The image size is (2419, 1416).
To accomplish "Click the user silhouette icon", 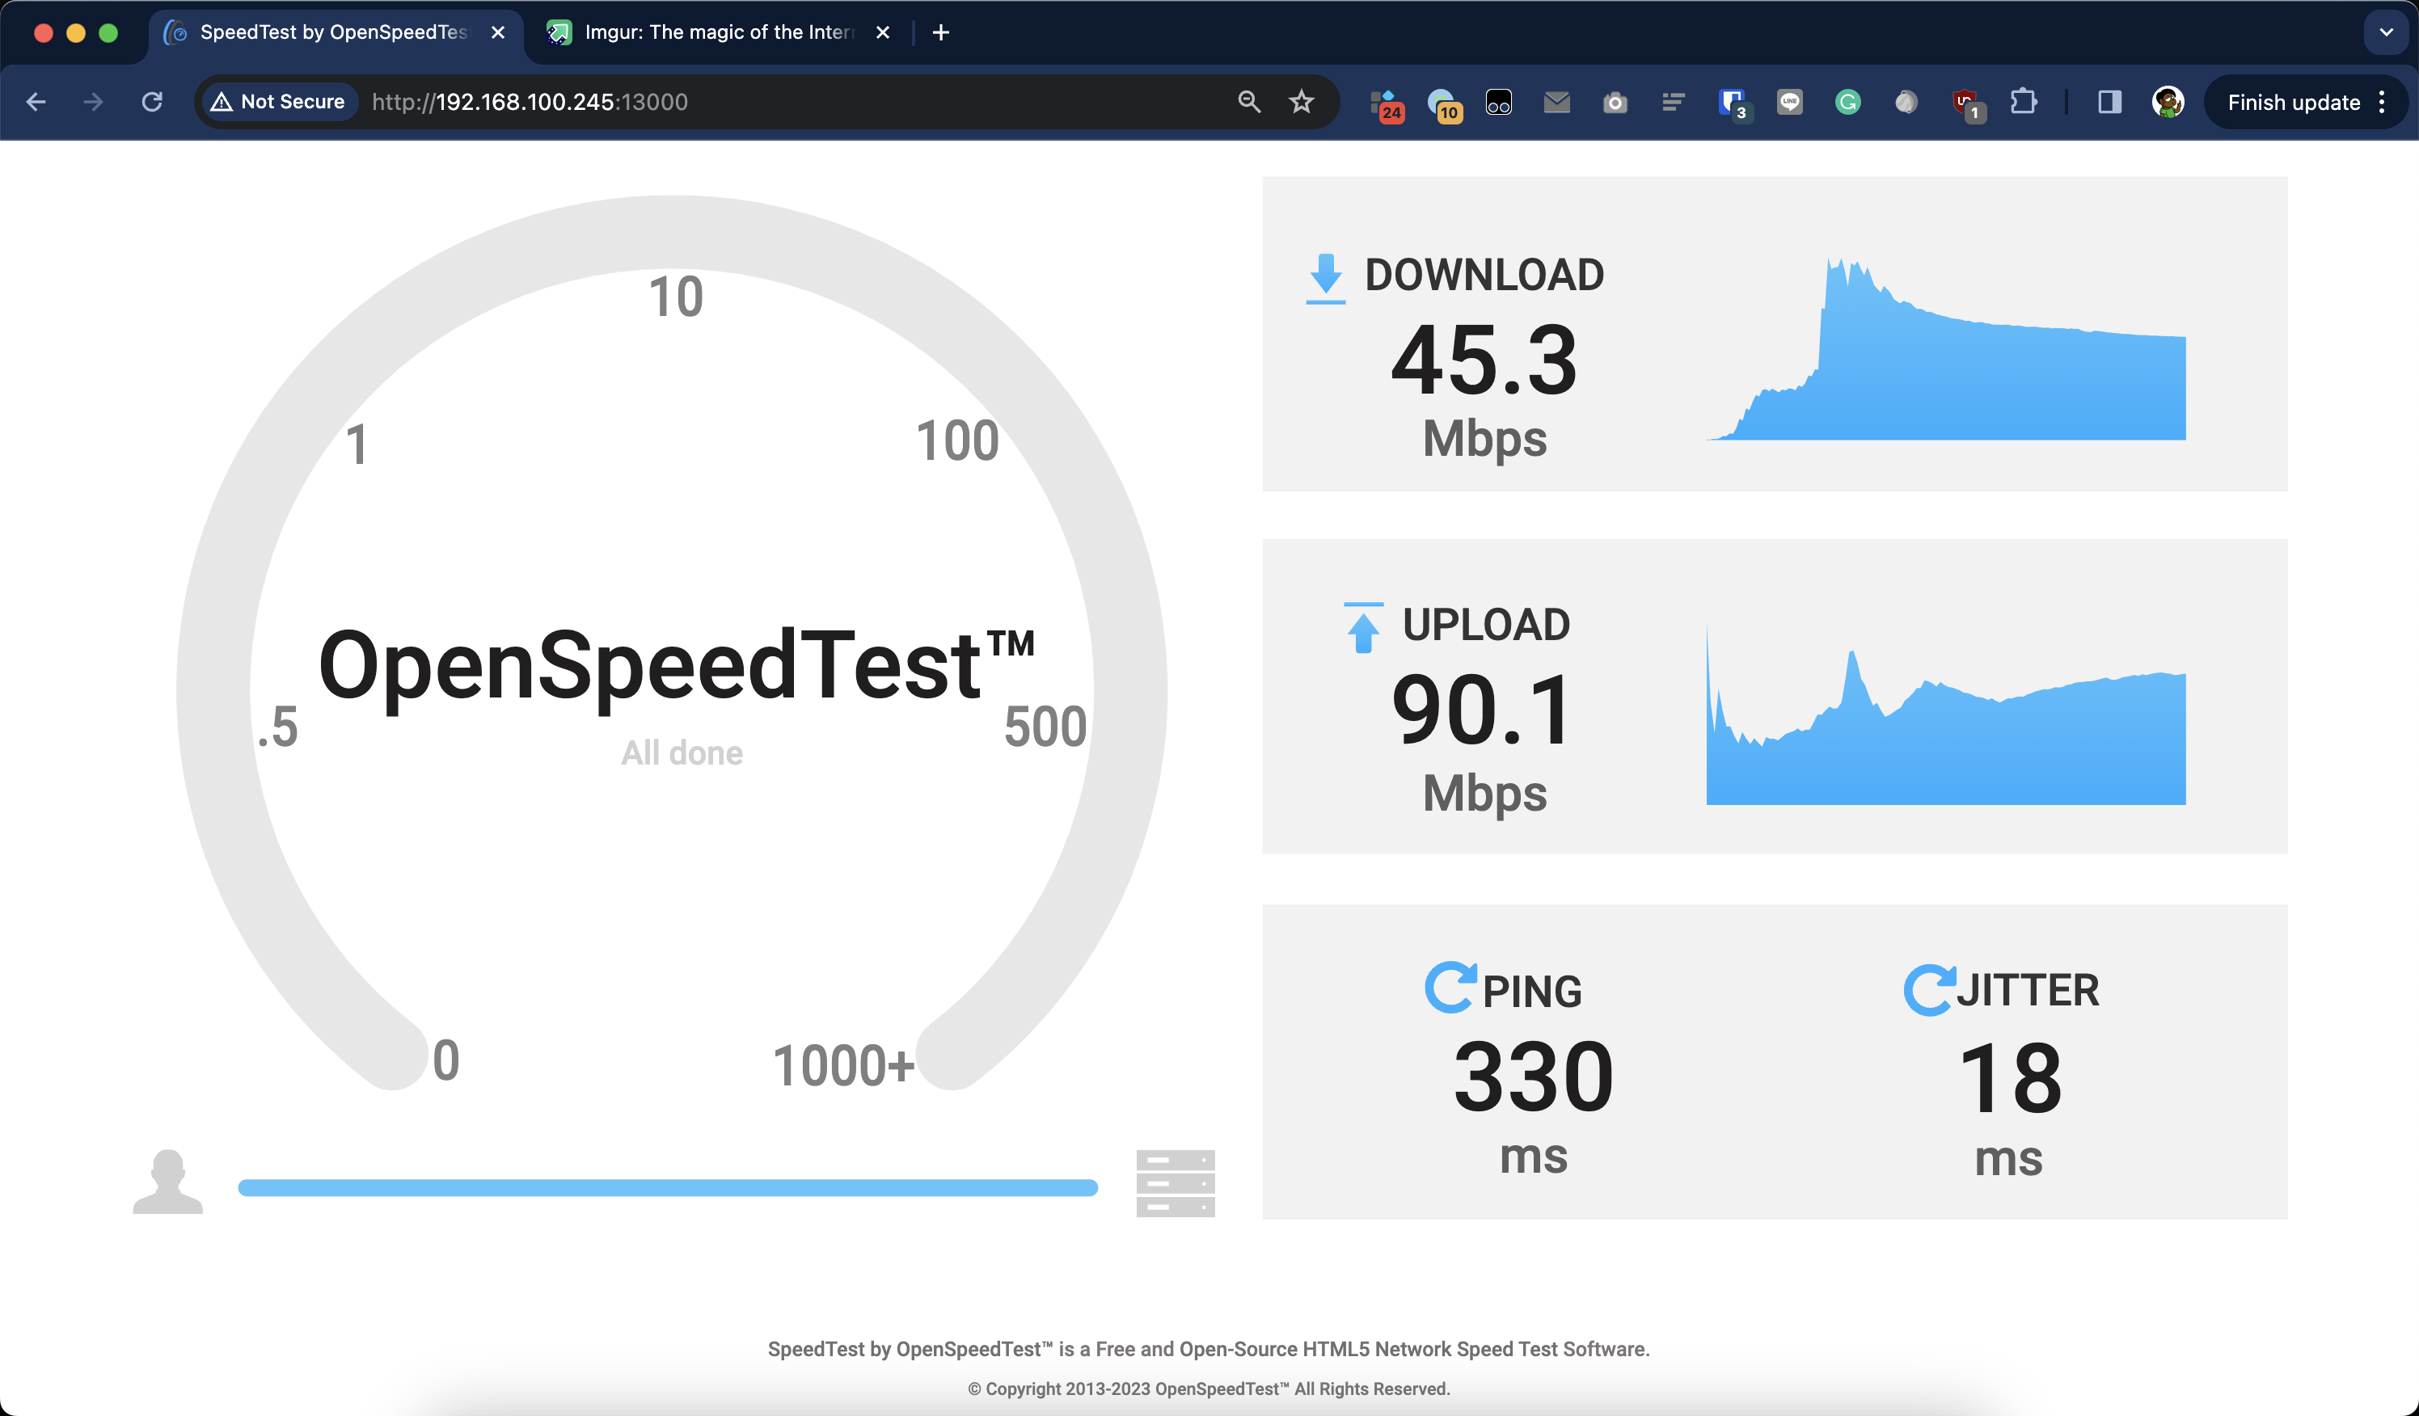I will [x=168, y=1182].
